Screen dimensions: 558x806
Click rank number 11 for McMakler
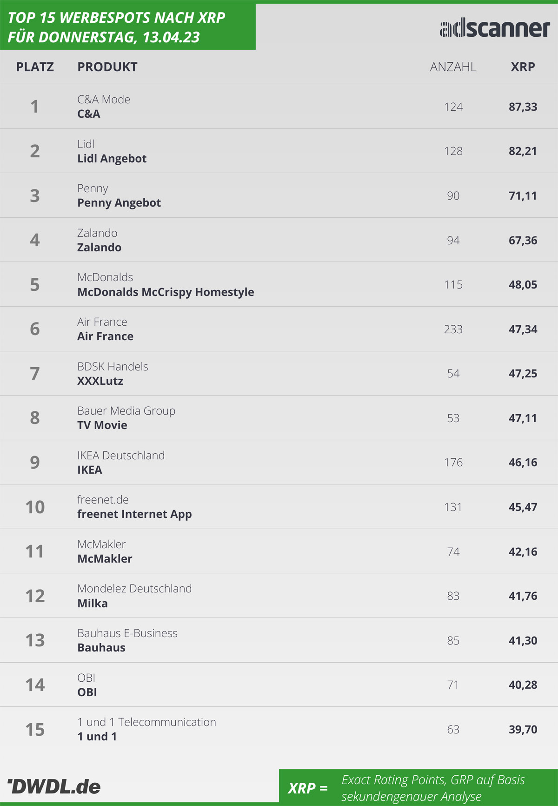(35, 551)
